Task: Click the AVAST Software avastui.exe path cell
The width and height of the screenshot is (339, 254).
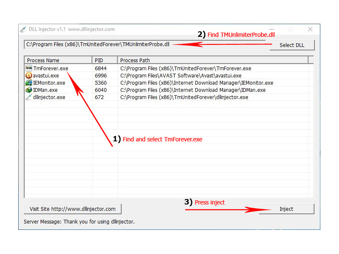Action: (181, 76)
